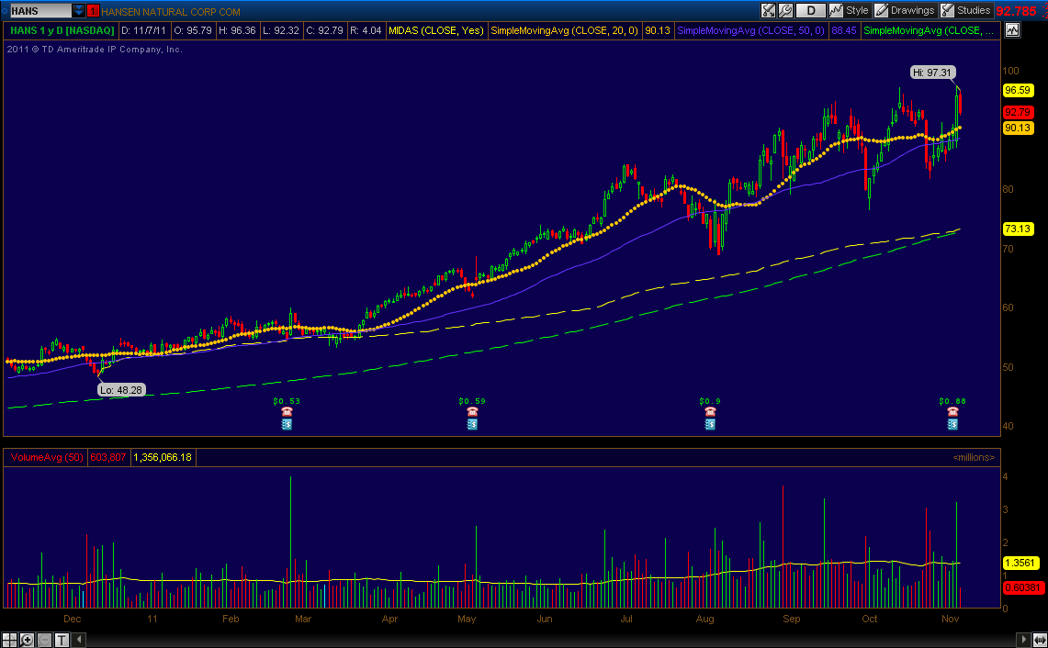Click the zoom out magnifier icon

(x=44, y=640)
